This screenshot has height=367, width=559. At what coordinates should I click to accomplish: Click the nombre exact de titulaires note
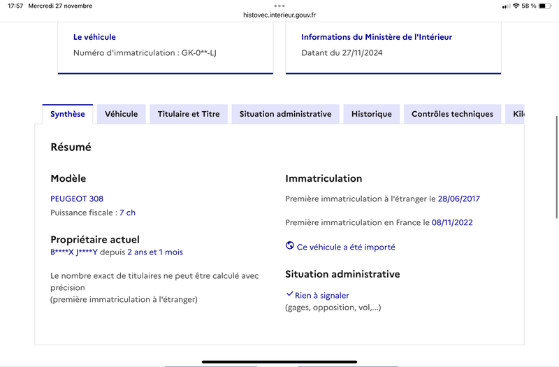154,287
